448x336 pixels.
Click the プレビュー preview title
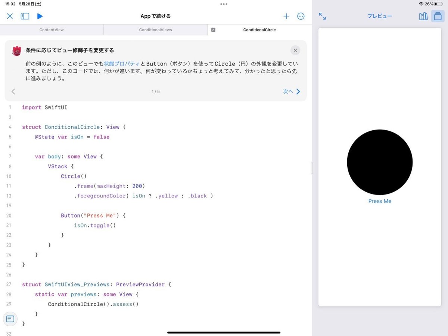click(380, 16)
